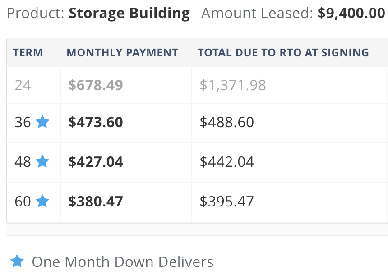Click the $395.47 due at signing
Viewport: 388px width, 275px height.
click(x=227, y=202)
